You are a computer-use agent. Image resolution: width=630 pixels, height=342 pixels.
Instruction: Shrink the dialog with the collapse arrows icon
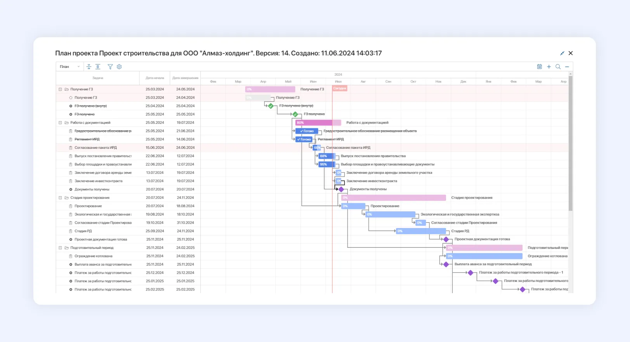coord(562,53)
